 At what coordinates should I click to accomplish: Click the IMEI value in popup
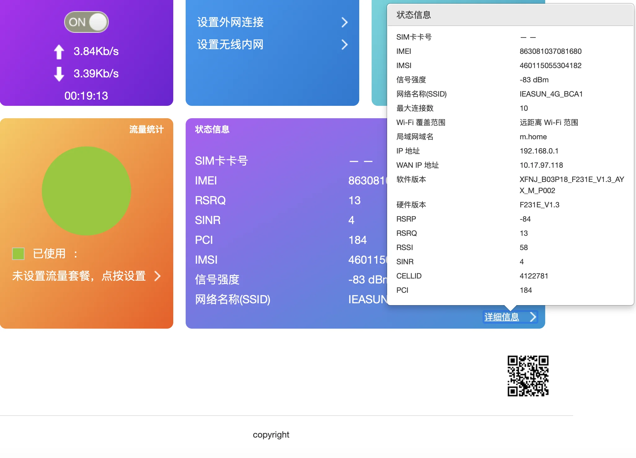point(550,51)
